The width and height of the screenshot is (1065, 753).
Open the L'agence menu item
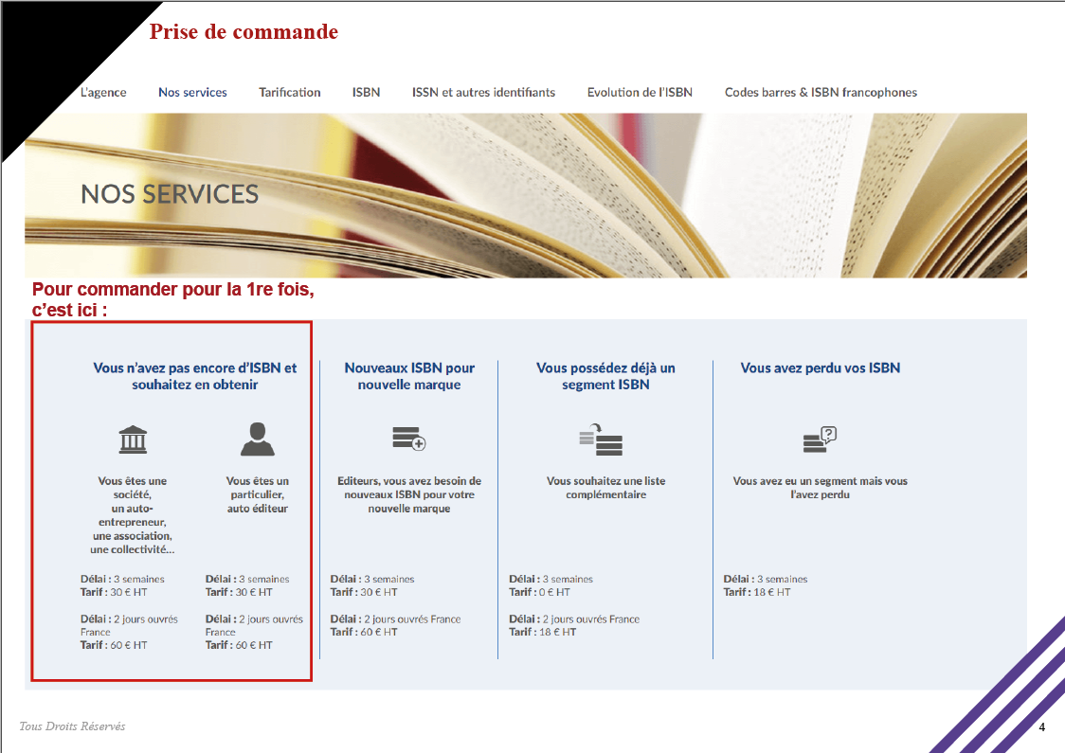(x=103, y=92)
